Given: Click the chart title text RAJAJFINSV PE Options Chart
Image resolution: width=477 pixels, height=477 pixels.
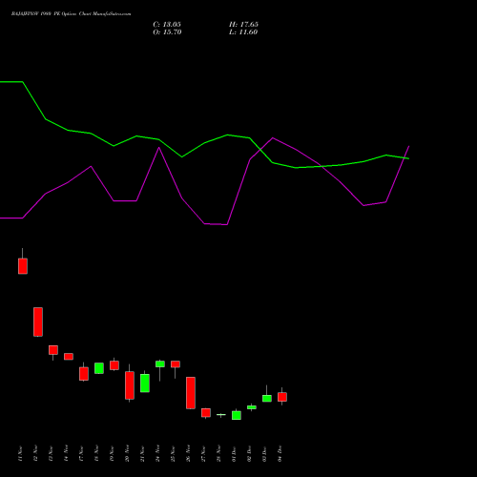Looking at the screenshot, I should click(72, 14).
